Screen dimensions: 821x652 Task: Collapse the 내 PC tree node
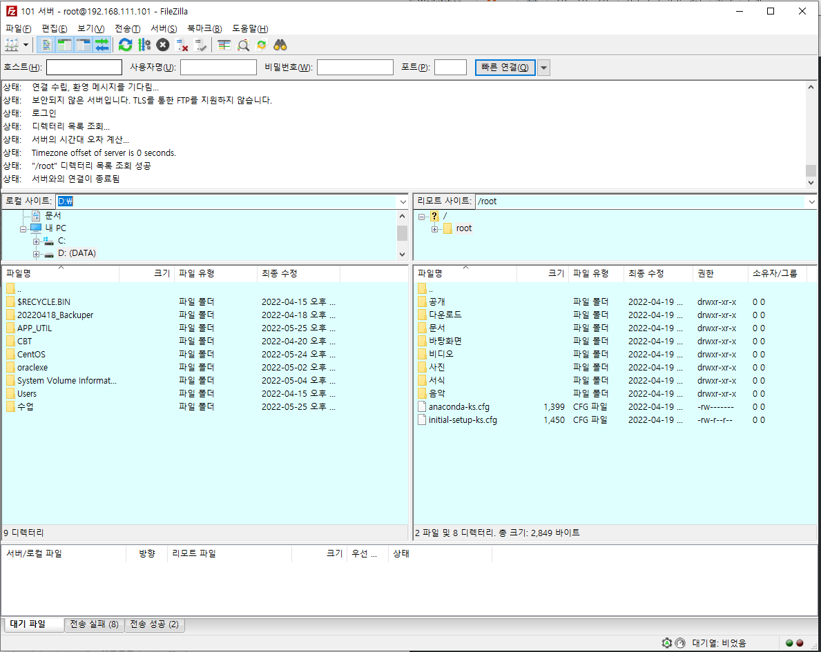coord(23,228)
